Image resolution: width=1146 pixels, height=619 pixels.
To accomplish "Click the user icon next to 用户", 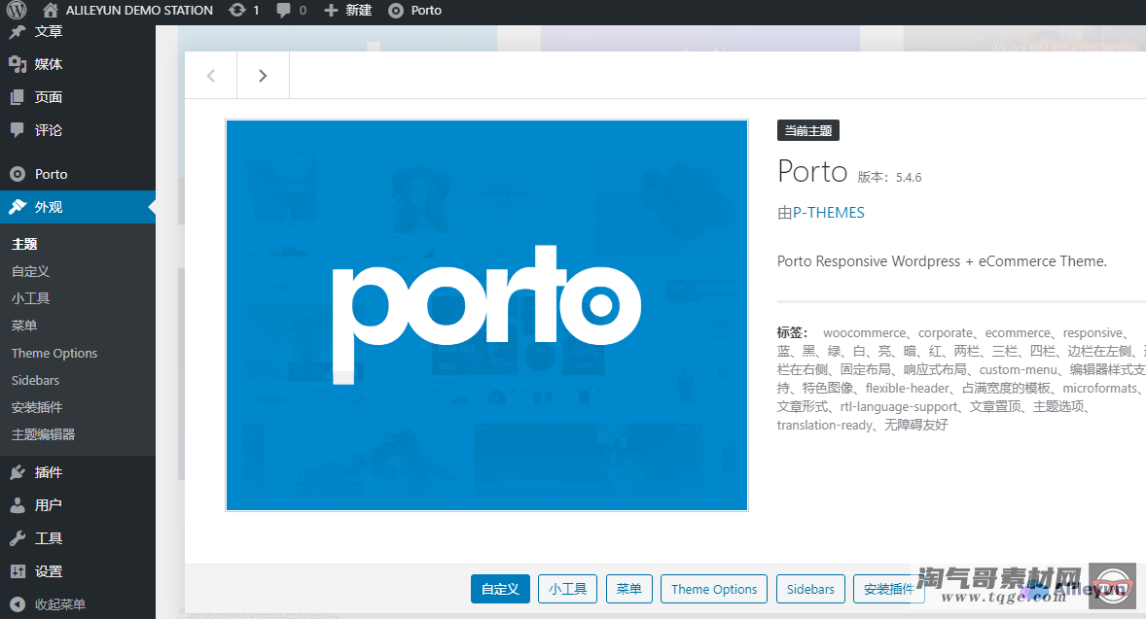I will pos(18,505).
